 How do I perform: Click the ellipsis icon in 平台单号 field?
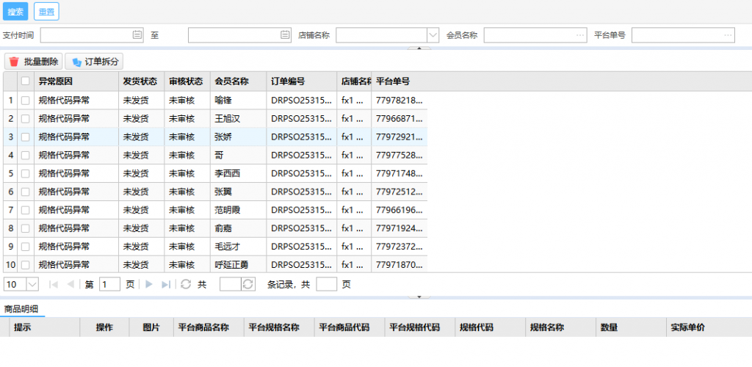coord(727,34)
